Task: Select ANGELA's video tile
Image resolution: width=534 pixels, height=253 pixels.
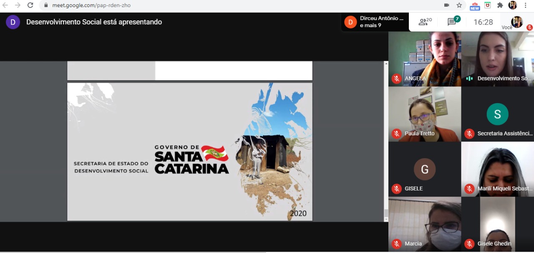Action: 425,59
